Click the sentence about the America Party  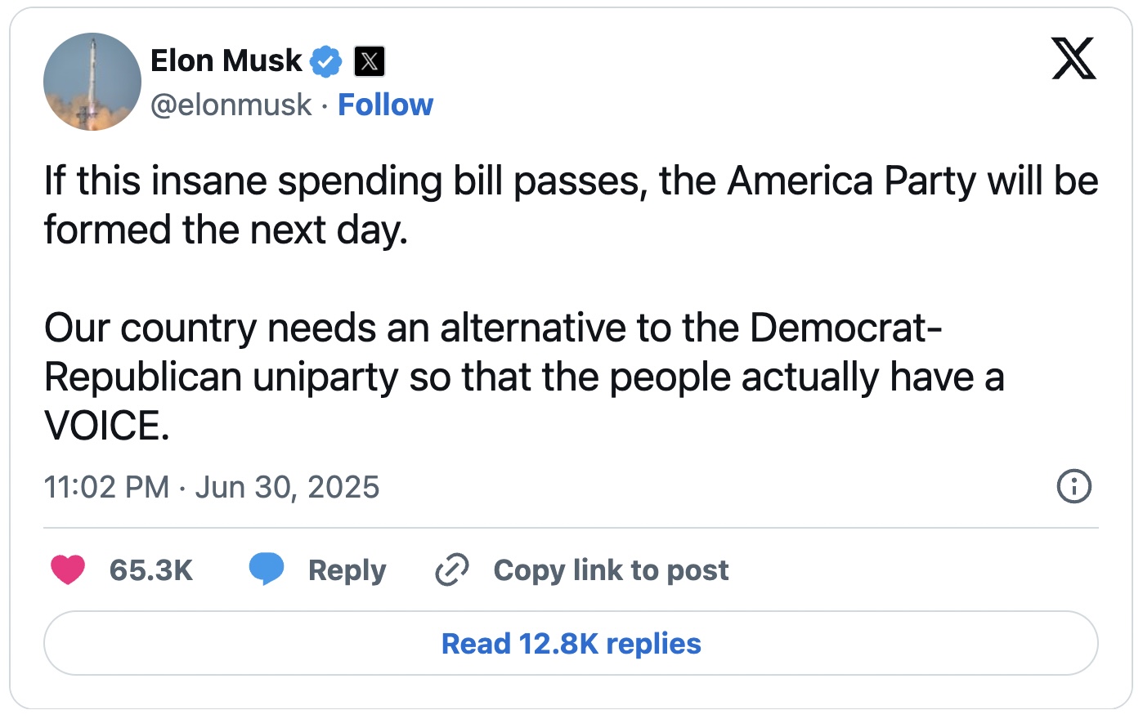coord(571,181)
